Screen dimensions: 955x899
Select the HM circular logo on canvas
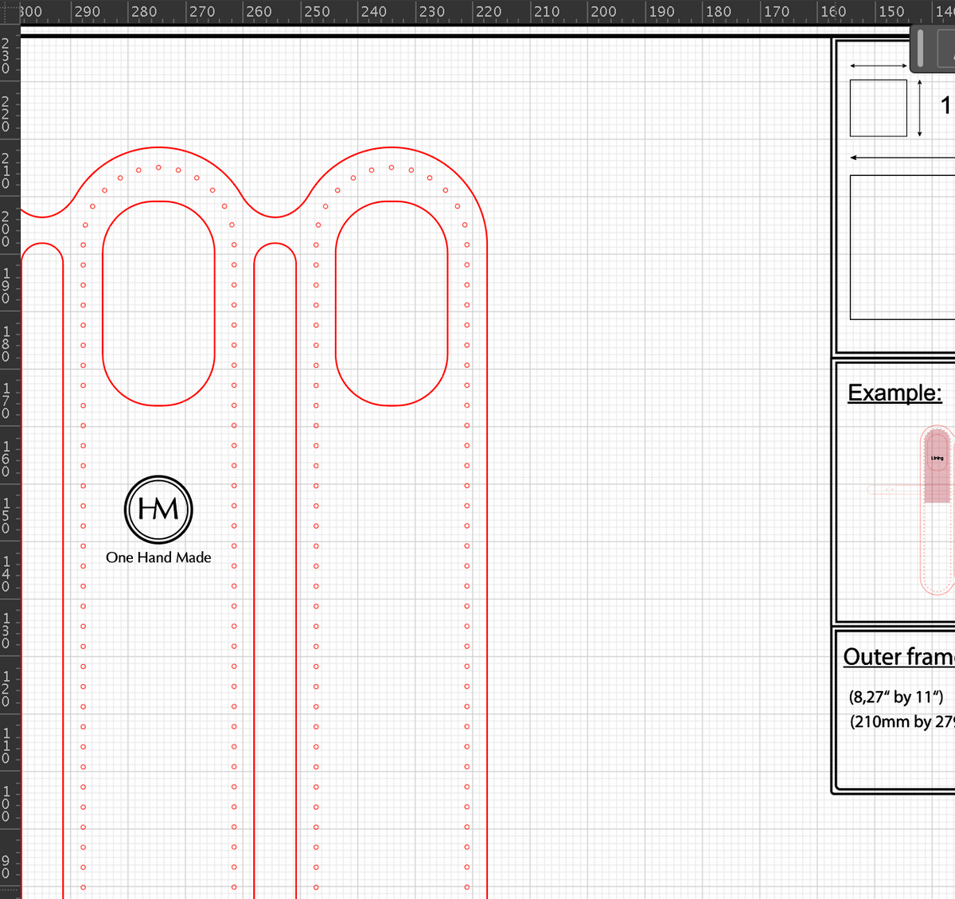pyautogui.click(x=158, y=510)
